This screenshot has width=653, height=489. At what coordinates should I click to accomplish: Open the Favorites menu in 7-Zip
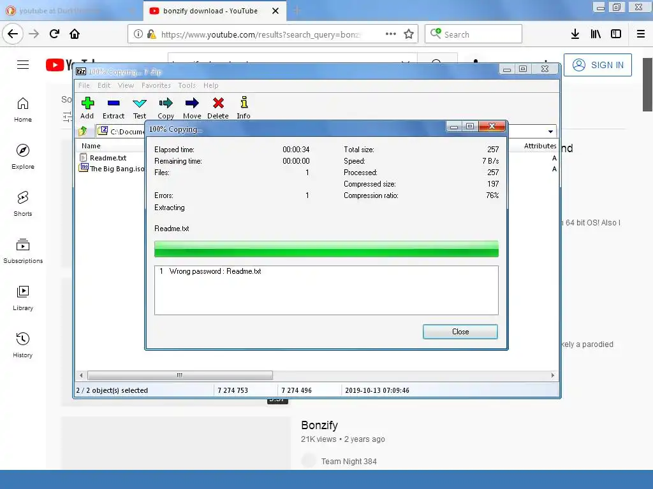coord(156,85)
